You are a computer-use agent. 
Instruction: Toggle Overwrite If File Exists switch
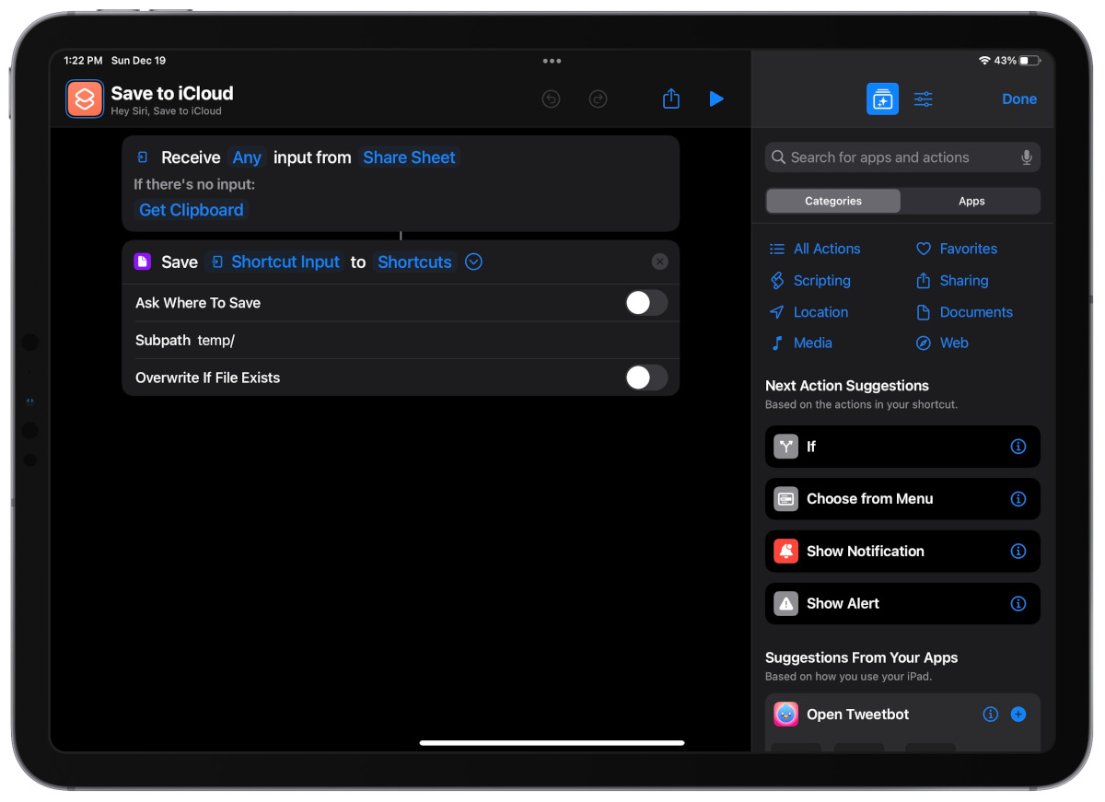tap(646, 378)
